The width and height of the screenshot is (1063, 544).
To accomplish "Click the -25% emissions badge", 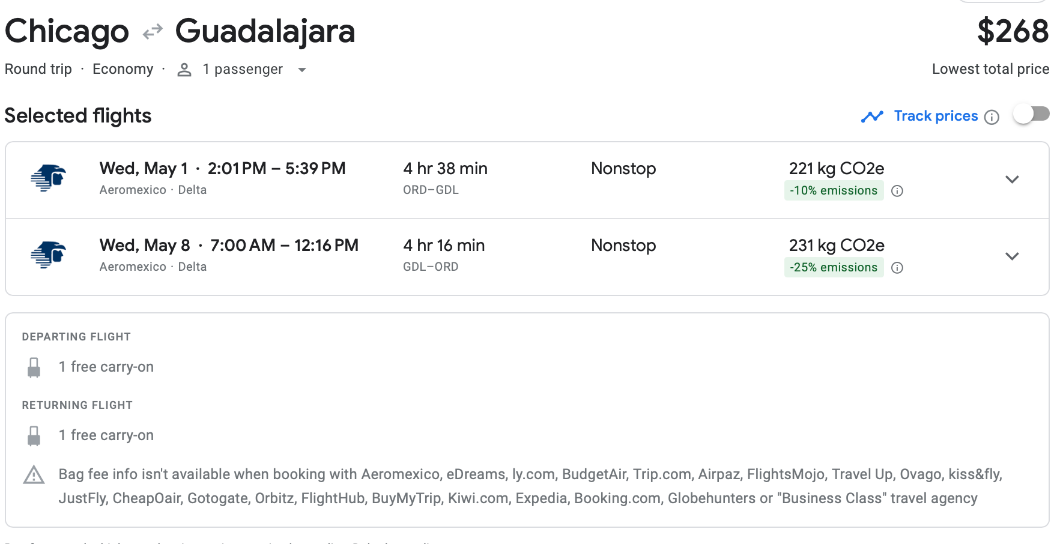I will [x=833, y=268].
